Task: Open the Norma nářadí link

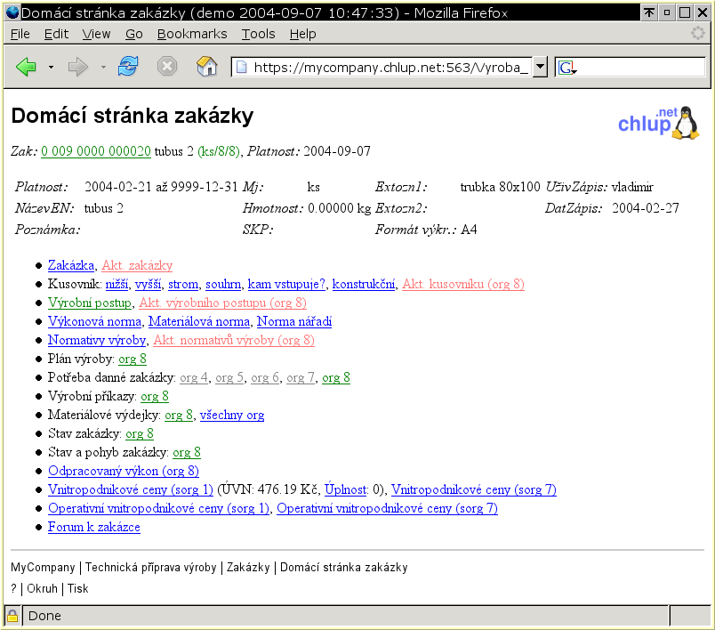Action: coord(294,321)
